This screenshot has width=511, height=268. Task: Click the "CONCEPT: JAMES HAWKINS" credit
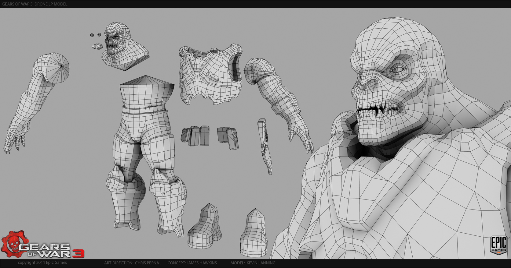pyautogui.click(x=192, y=263)
